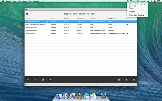Click total time 00:43:07
This screenshot has height=101, width=162.
66,27
